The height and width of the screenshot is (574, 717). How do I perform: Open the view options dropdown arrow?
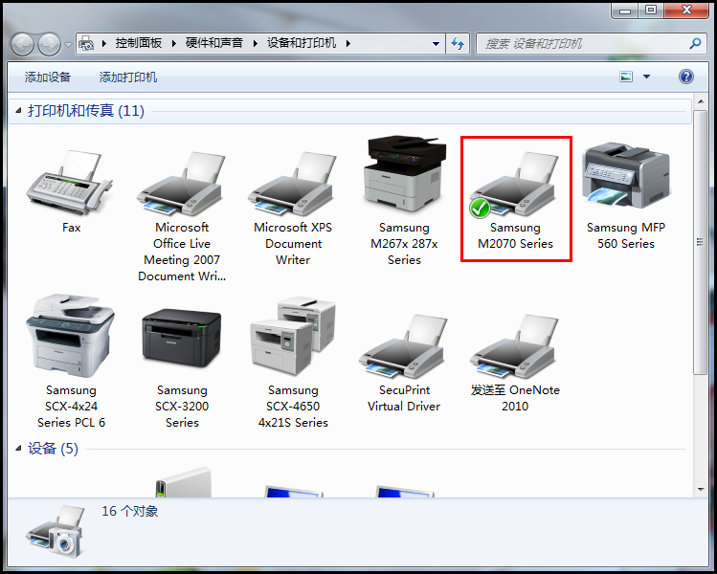tap(646, 77)
